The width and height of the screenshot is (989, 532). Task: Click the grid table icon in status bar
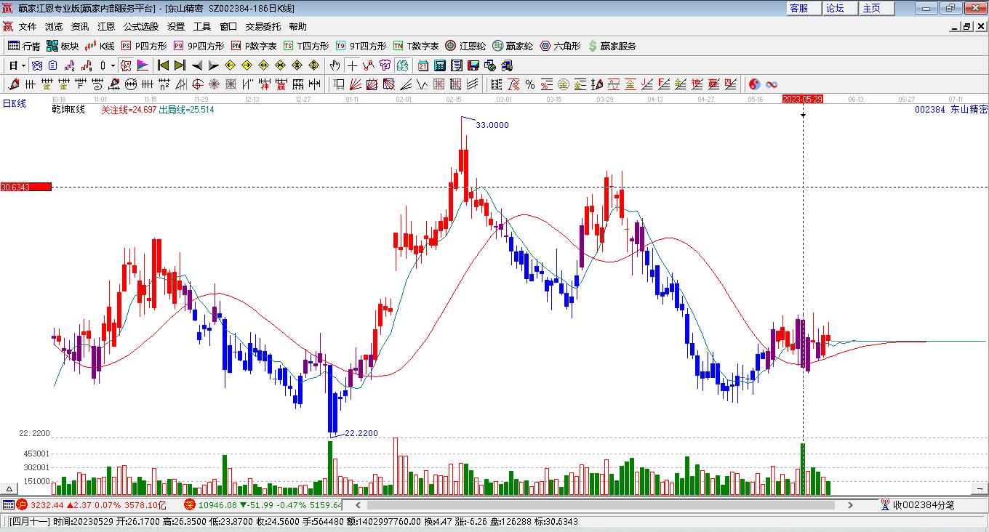click(8, 505)
